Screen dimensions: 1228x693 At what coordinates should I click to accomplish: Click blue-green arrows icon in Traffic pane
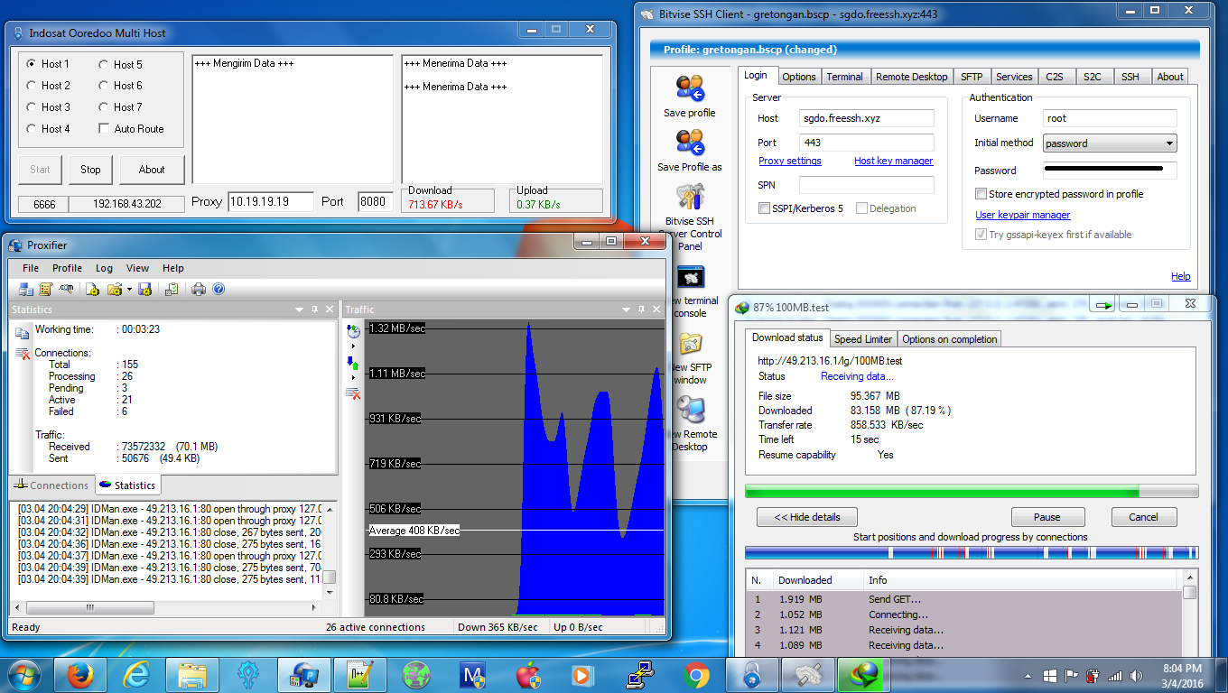click(353, 363)
